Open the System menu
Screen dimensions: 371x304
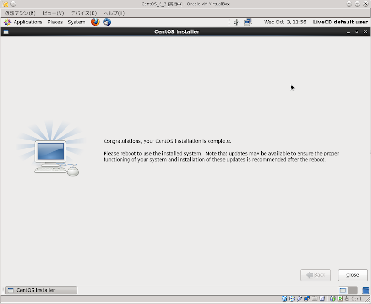tap(76, 22)
